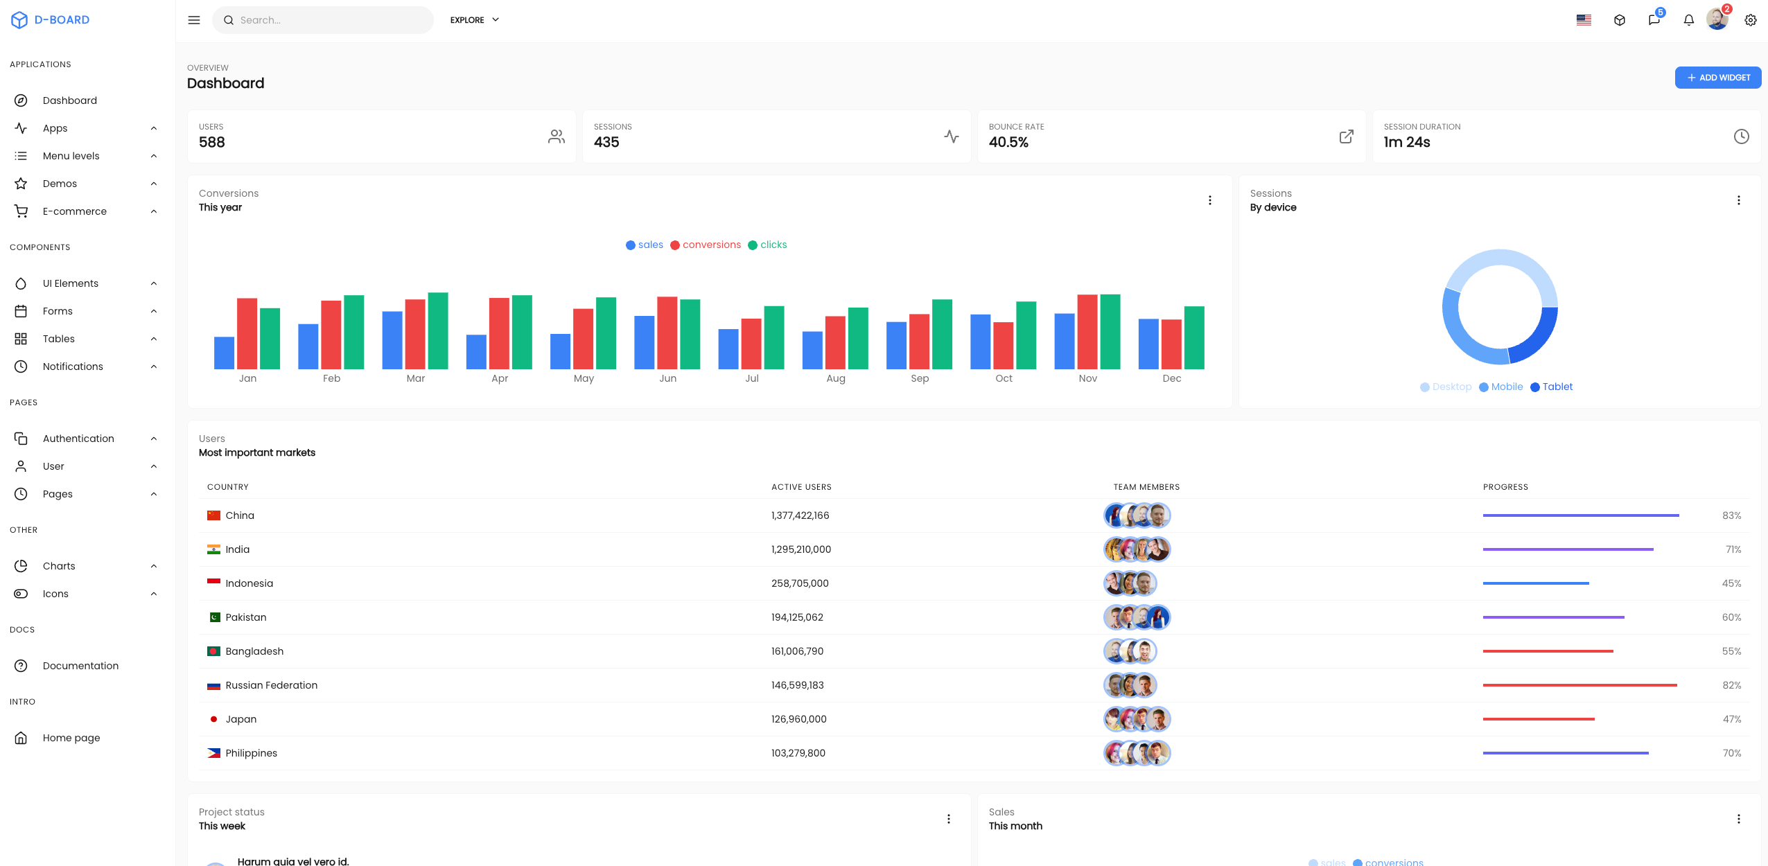The image size is (1768, 866).
Task: Expand the Demos chevron
Action: [154, 184]
